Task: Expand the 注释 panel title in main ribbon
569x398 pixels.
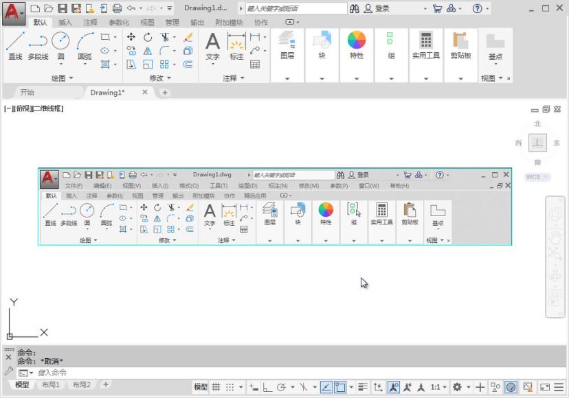Action: click(x=234, y=78)
